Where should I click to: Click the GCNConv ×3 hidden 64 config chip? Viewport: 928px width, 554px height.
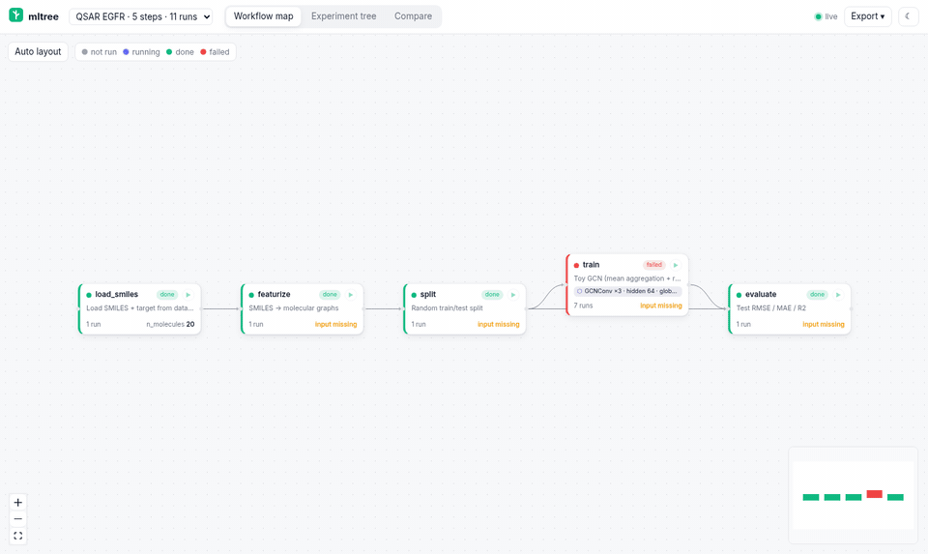(627, 291)
